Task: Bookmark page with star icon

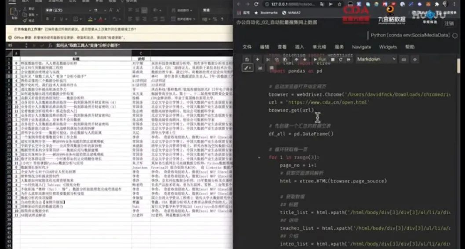Action: pyautogui.click(x=339, y=4)
